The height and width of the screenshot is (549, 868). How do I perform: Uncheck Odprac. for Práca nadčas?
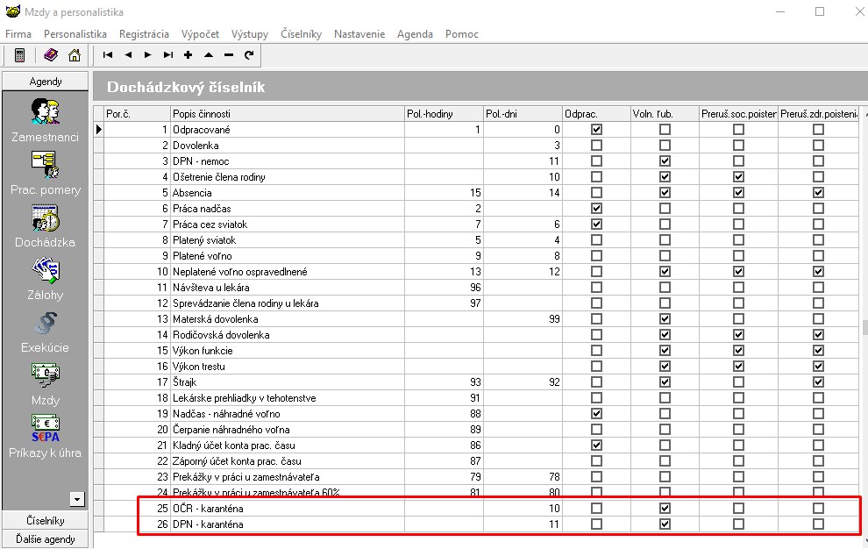pyautogui.click(x=596, y=209)
